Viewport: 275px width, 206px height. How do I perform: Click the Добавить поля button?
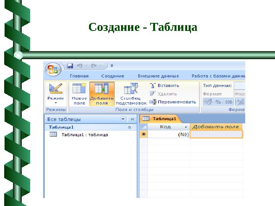pos(102,94)
